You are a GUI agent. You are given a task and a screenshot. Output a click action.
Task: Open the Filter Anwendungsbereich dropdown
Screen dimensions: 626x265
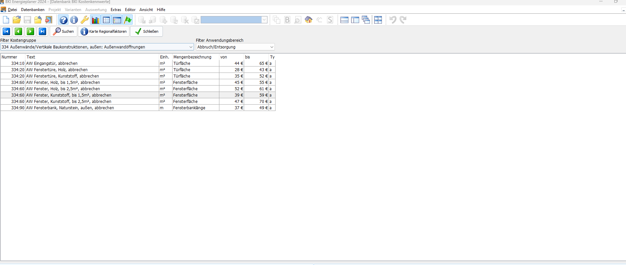[x=272, y=47]
